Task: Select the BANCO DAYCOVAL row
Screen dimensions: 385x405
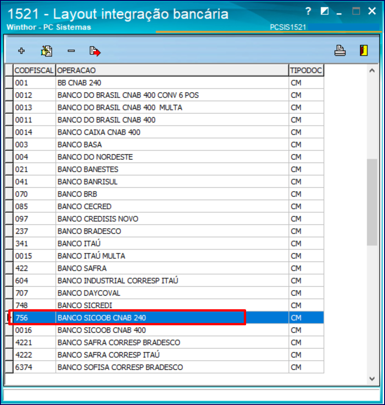Action: 169,293
